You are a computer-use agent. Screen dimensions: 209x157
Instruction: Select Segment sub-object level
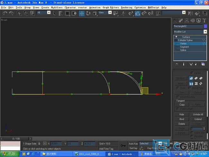(x=184, y=47)
